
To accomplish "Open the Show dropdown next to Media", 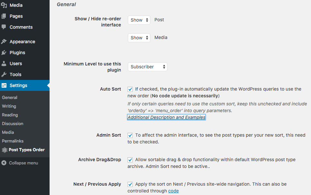I will (139, 37).
